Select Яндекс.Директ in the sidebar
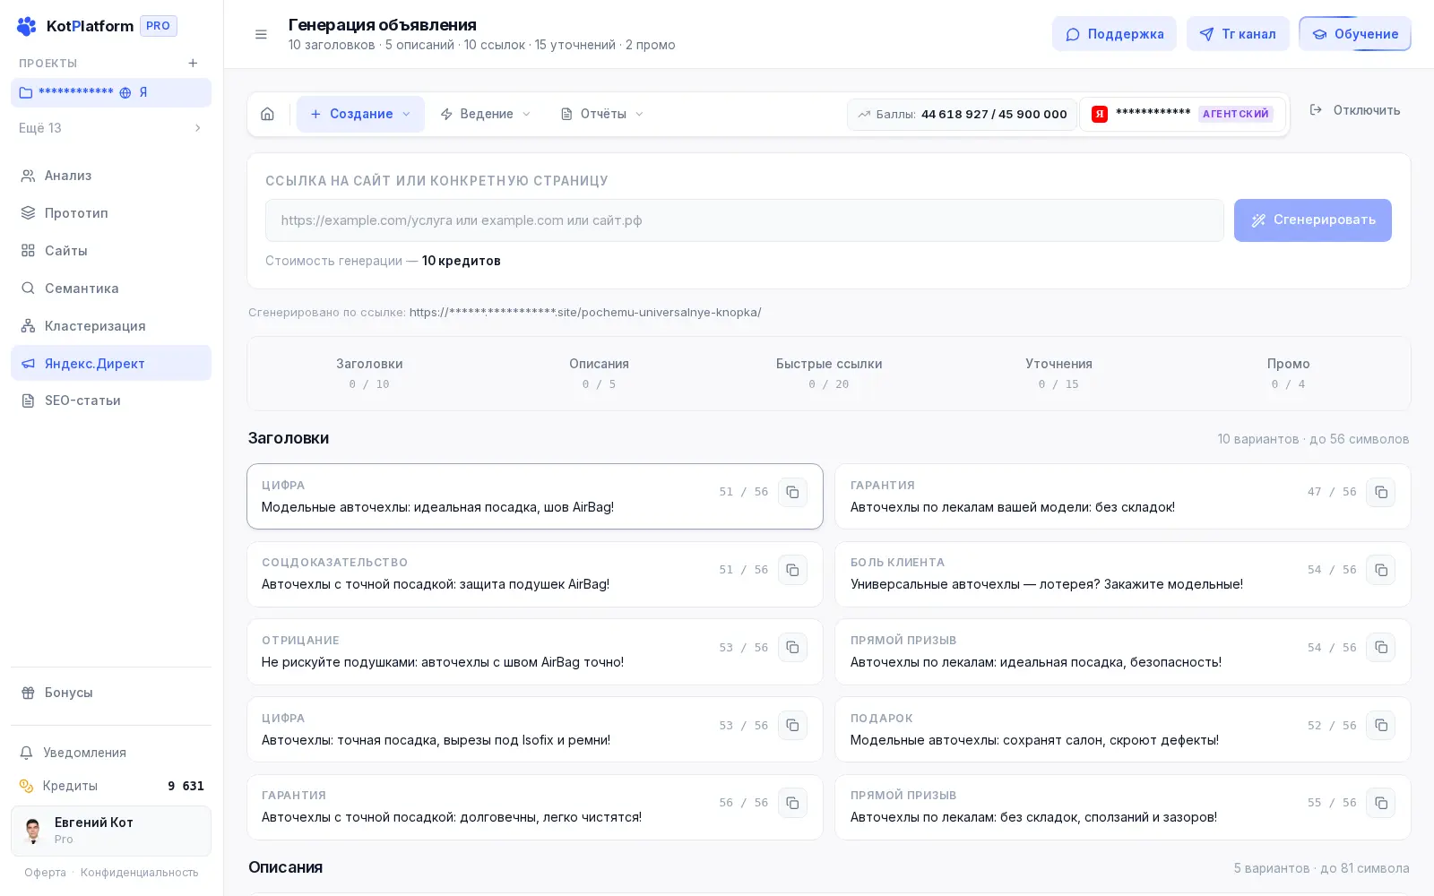 click(111, 363)
